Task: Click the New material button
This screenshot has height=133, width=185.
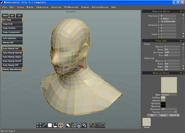Action: [x=152, y=115]
